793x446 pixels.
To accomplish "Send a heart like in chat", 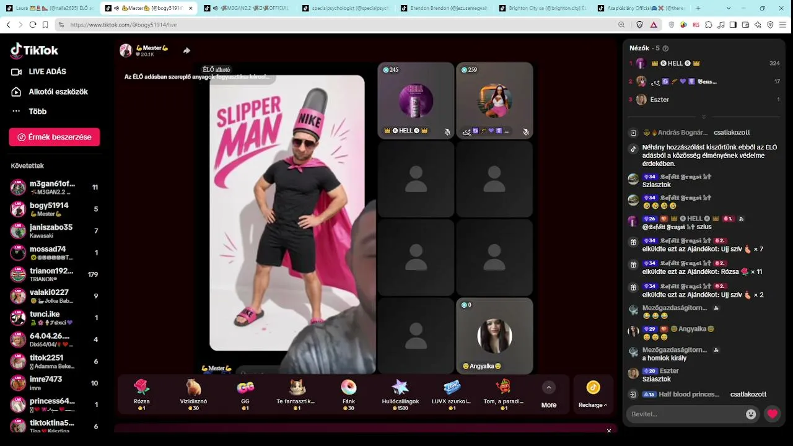I will (772, 414).
